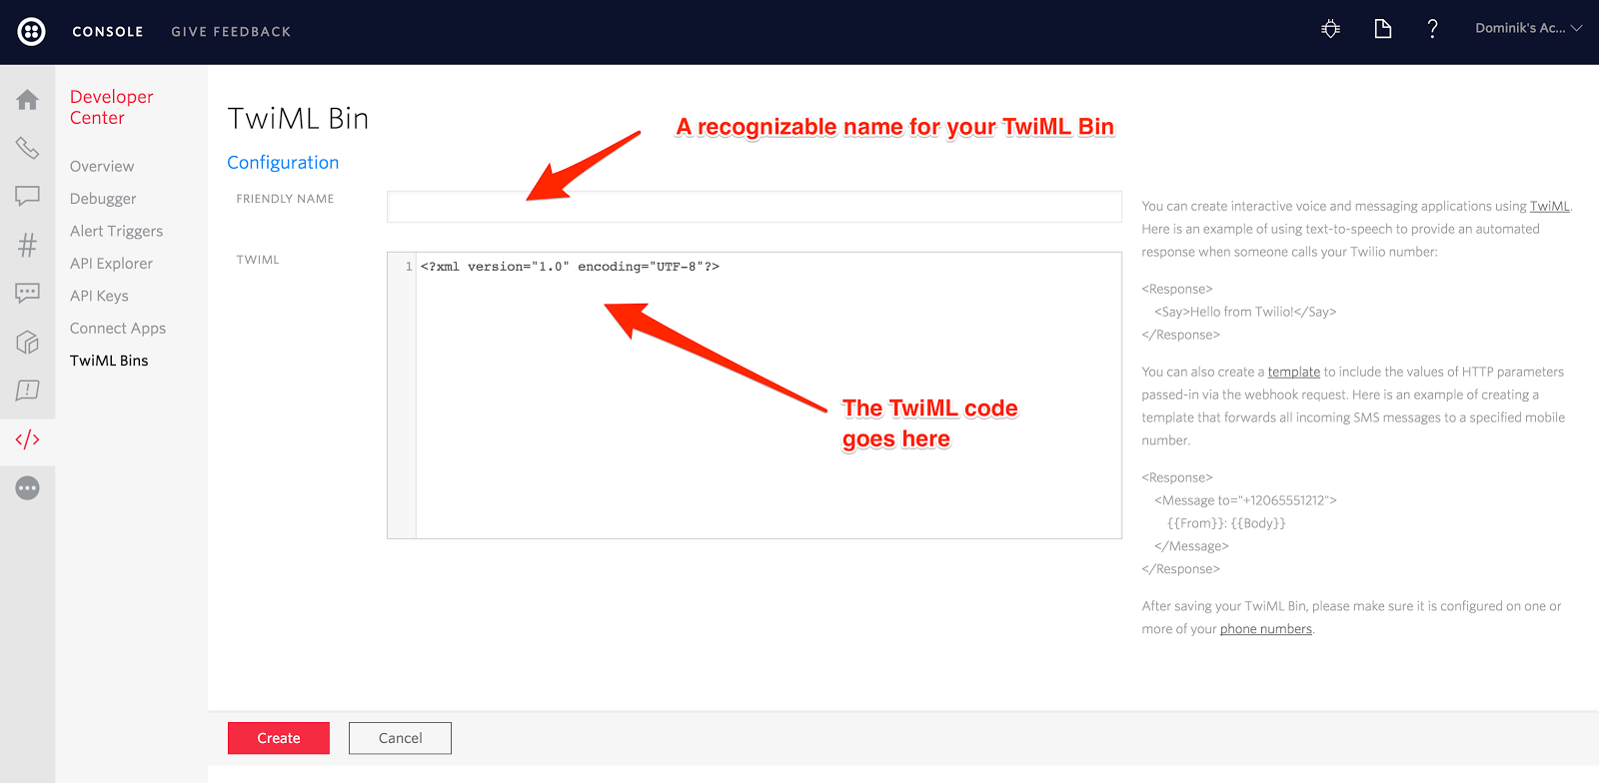Click the Say Hello from Twilio example line
Image resolution: width=1599 pixels, height=783 pixels.
tap(1245, 312)
